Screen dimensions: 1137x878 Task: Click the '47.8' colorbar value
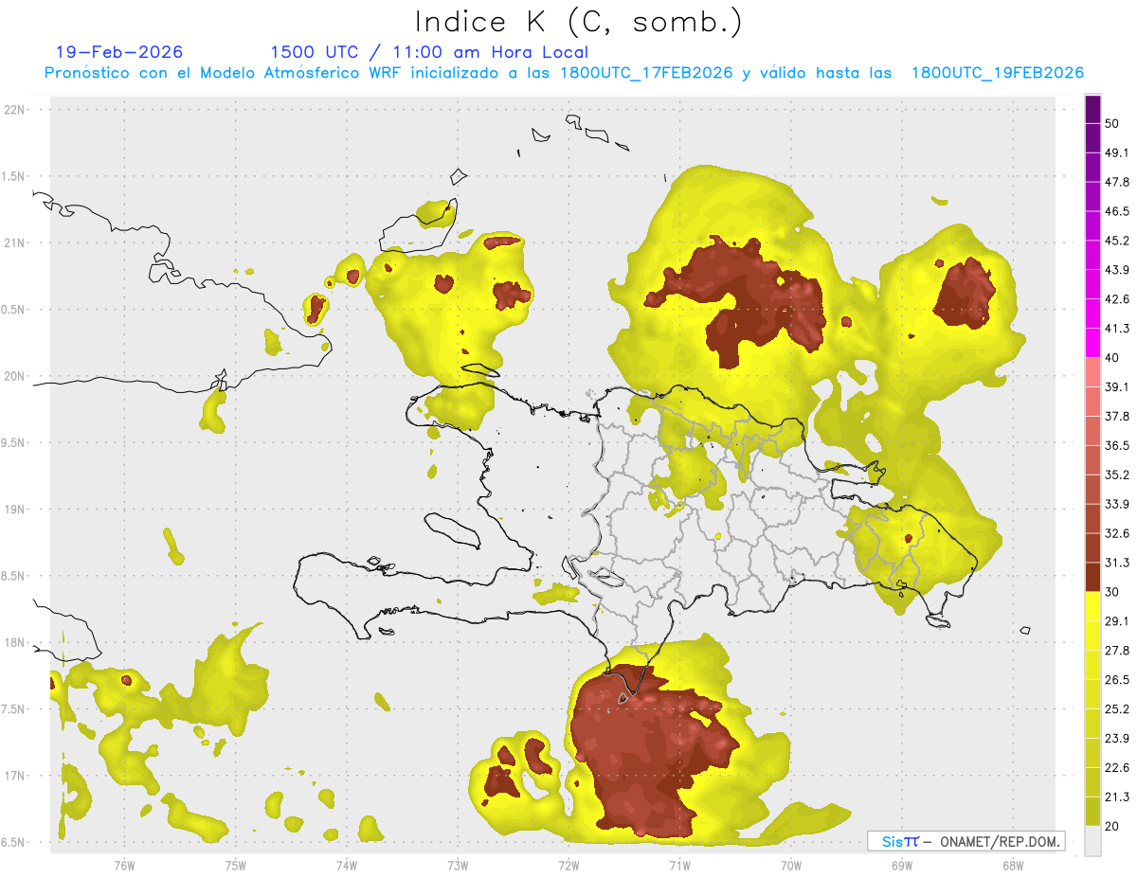tap(1118, 182)
